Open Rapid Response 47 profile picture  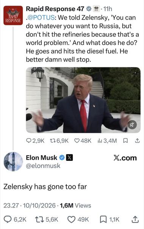(x=13, y=16)
